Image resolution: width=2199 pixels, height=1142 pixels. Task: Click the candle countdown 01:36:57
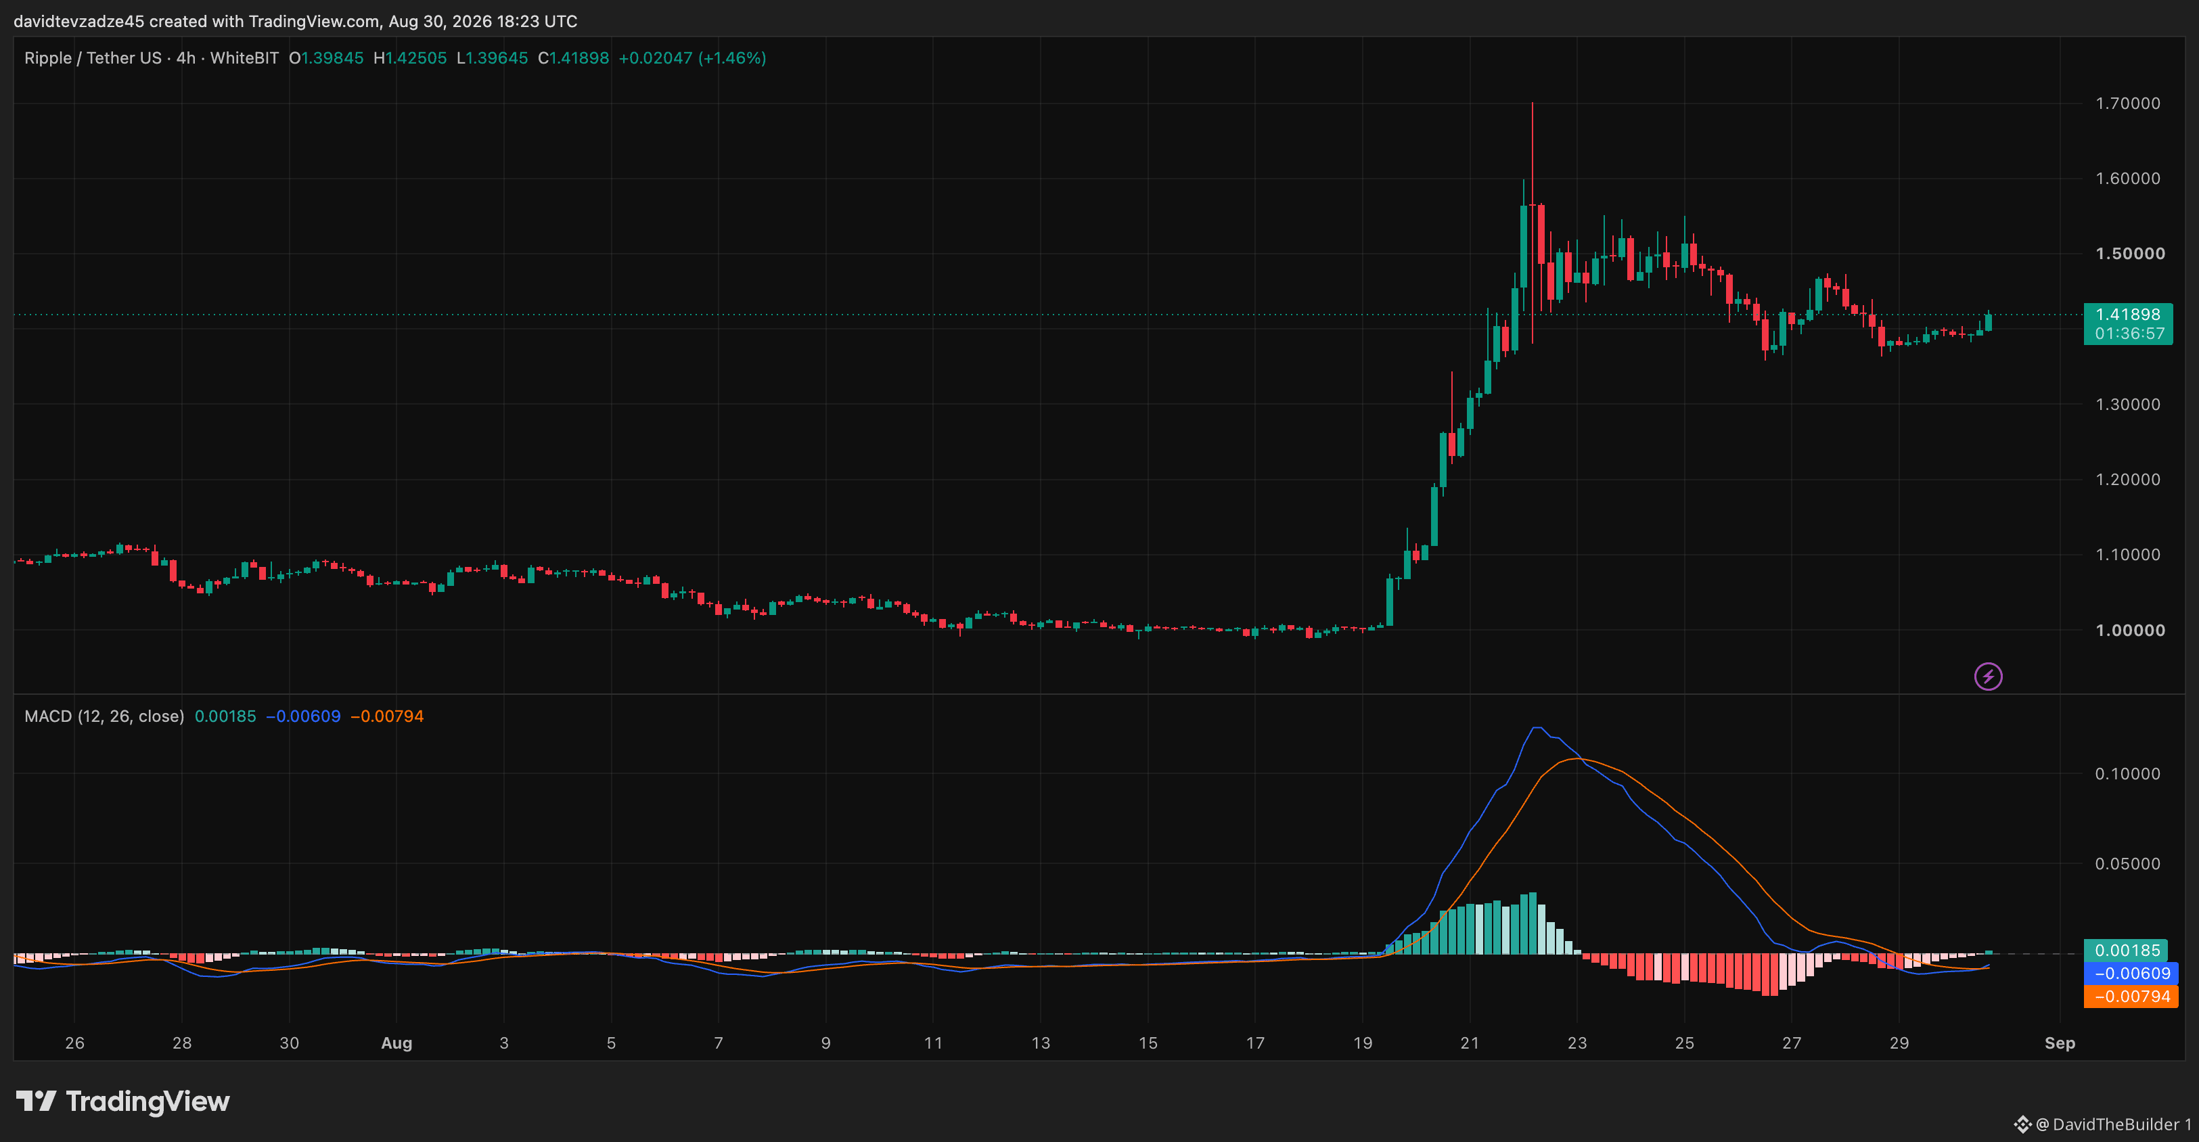[x=2129, y=334]
